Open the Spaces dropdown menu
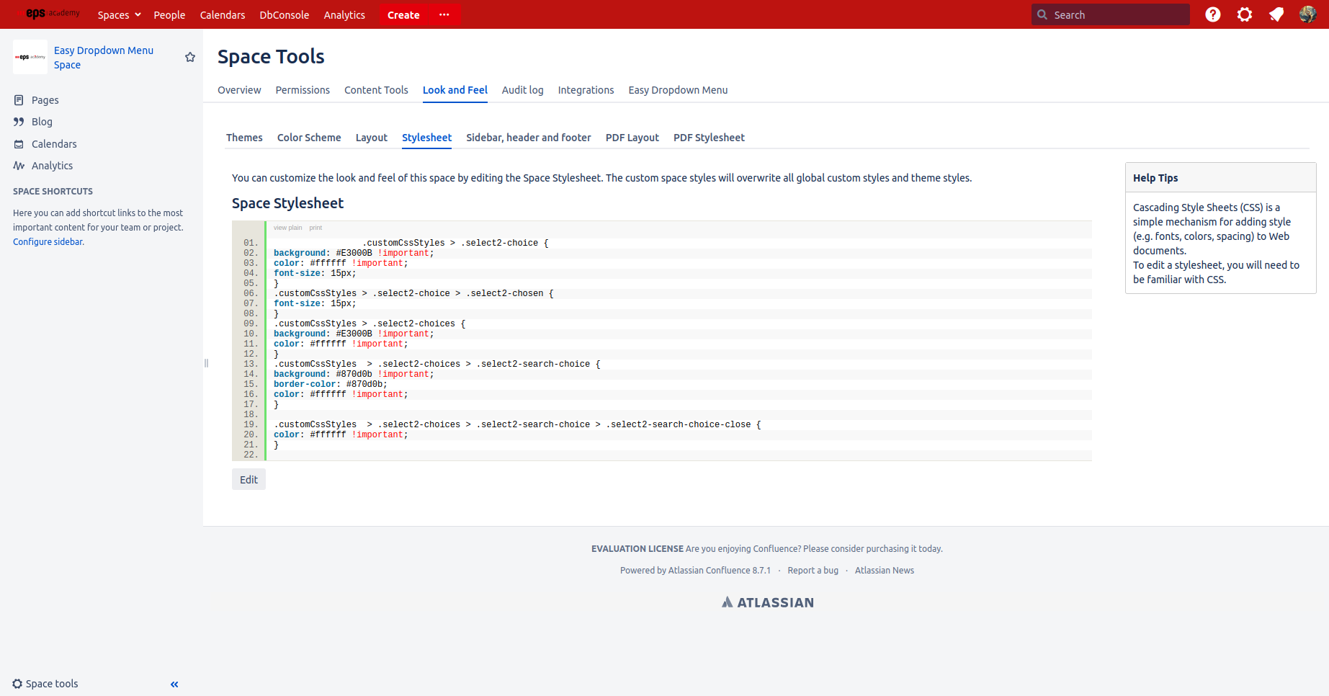Image resolution: width=1329 pixels, height=696 pixels. [x=119, y=14]
